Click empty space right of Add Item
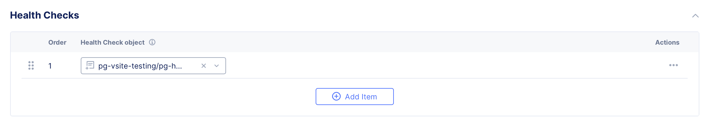The height and width of the screenshot is (122, 706). point(545,97)
